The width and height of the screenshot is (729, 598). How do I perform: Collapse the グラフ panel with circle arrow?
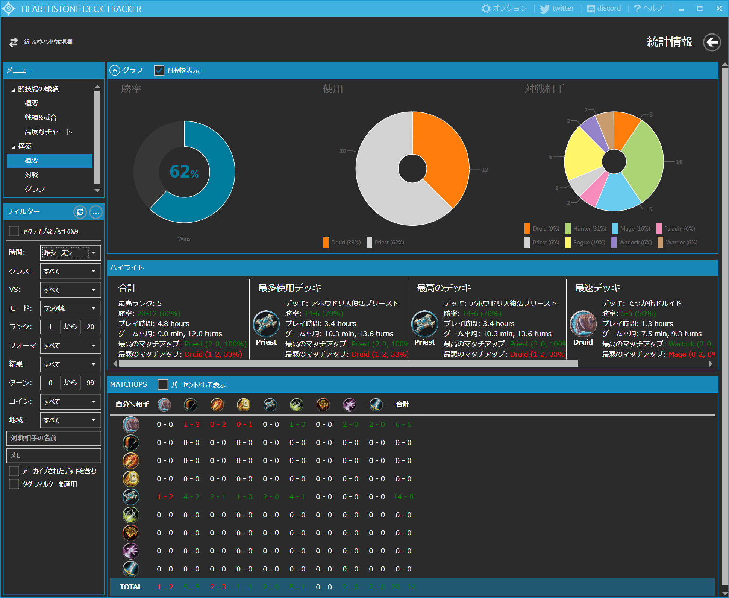coord(115,70)
